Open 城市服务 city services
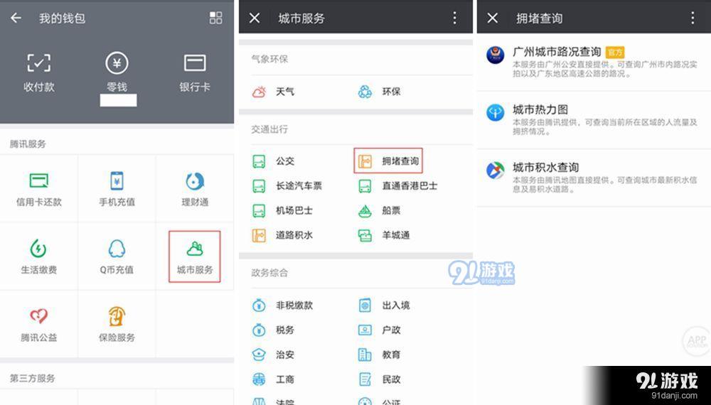 click(195, 257)
